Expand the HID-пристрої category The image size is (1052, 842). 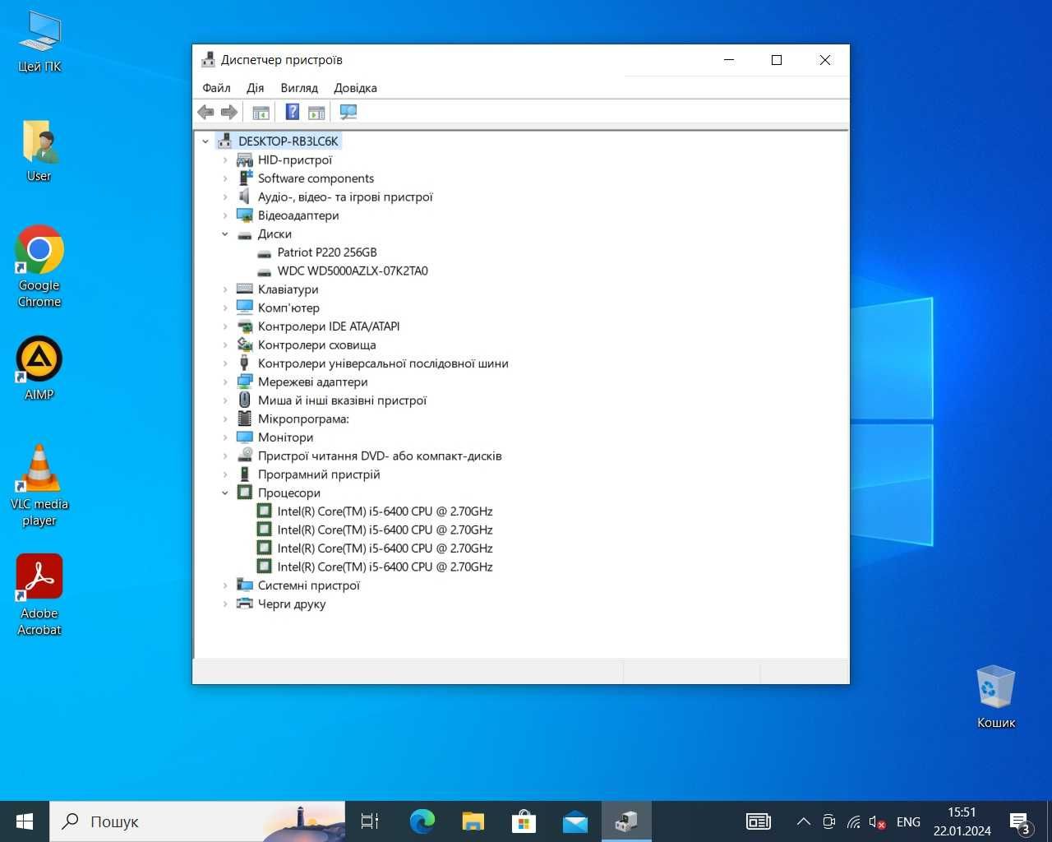point(225,160)
